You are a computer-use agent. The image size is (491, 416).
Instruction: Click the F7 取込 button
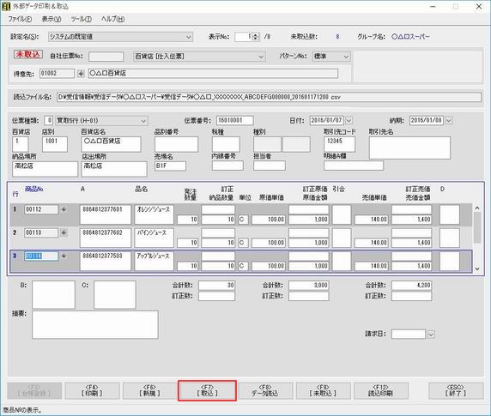click(x=207, y=390)
